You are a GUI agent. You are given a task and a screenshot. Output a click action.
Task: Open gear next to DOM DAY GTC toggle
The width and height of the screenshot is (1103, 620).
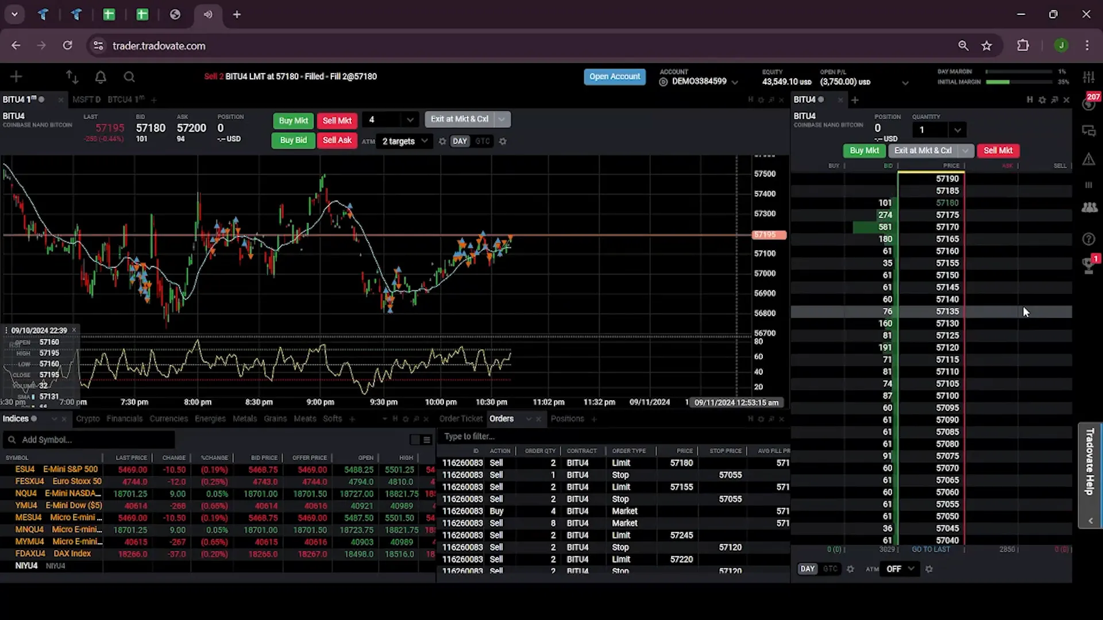pos(850,569)
